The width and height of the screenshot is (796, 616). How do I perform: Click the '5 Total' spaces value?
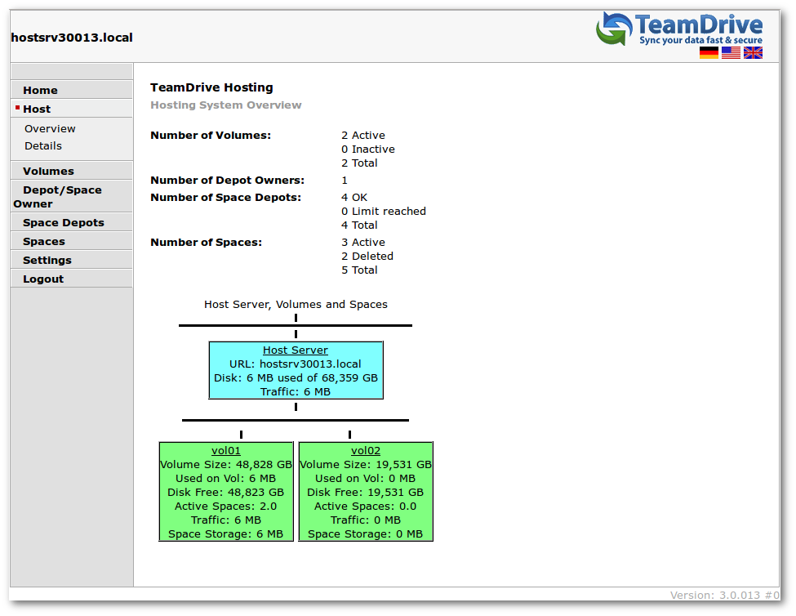click(x=359, y=270)
